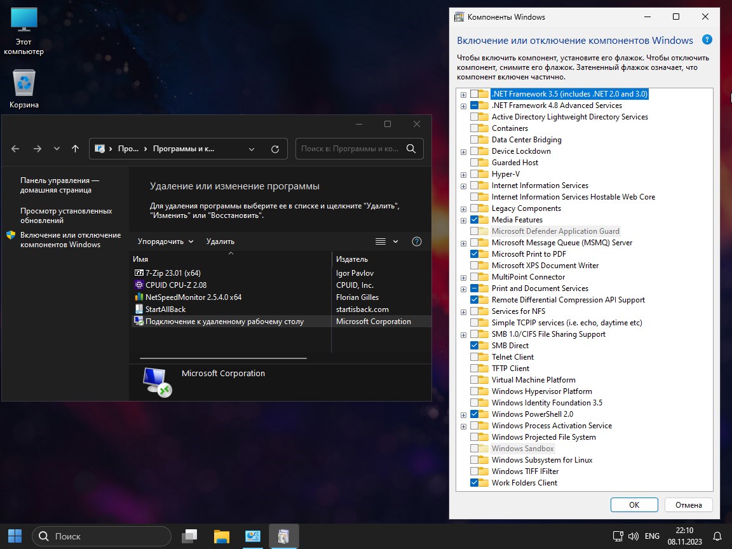
Task: Open File Explorer from the taskbar
Action: coord(221,536)
